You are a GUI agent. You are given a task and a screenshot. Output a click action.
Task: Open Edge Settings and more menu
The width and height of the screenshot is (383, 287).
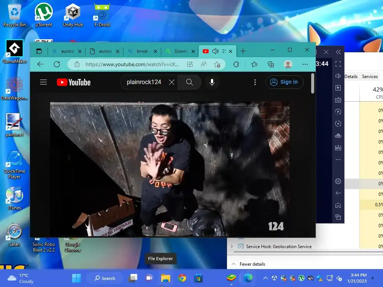[x=305, y=64]
